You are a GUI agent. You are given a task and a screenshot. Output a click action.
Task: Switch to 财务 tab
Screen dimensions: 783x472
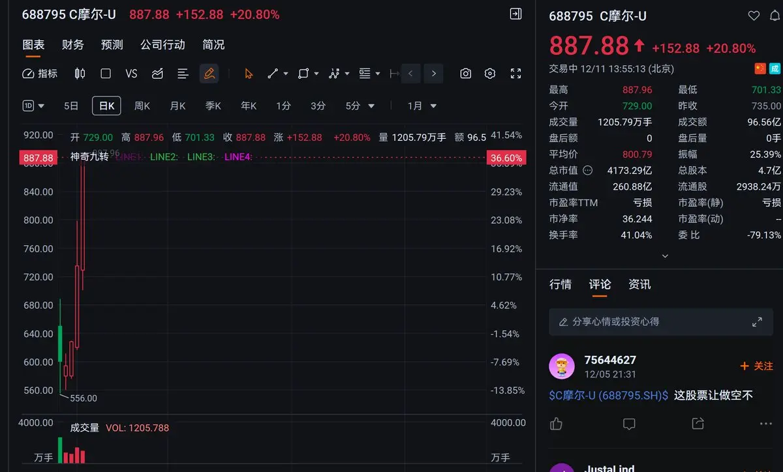pyautogui.click(x=73, y=44)
